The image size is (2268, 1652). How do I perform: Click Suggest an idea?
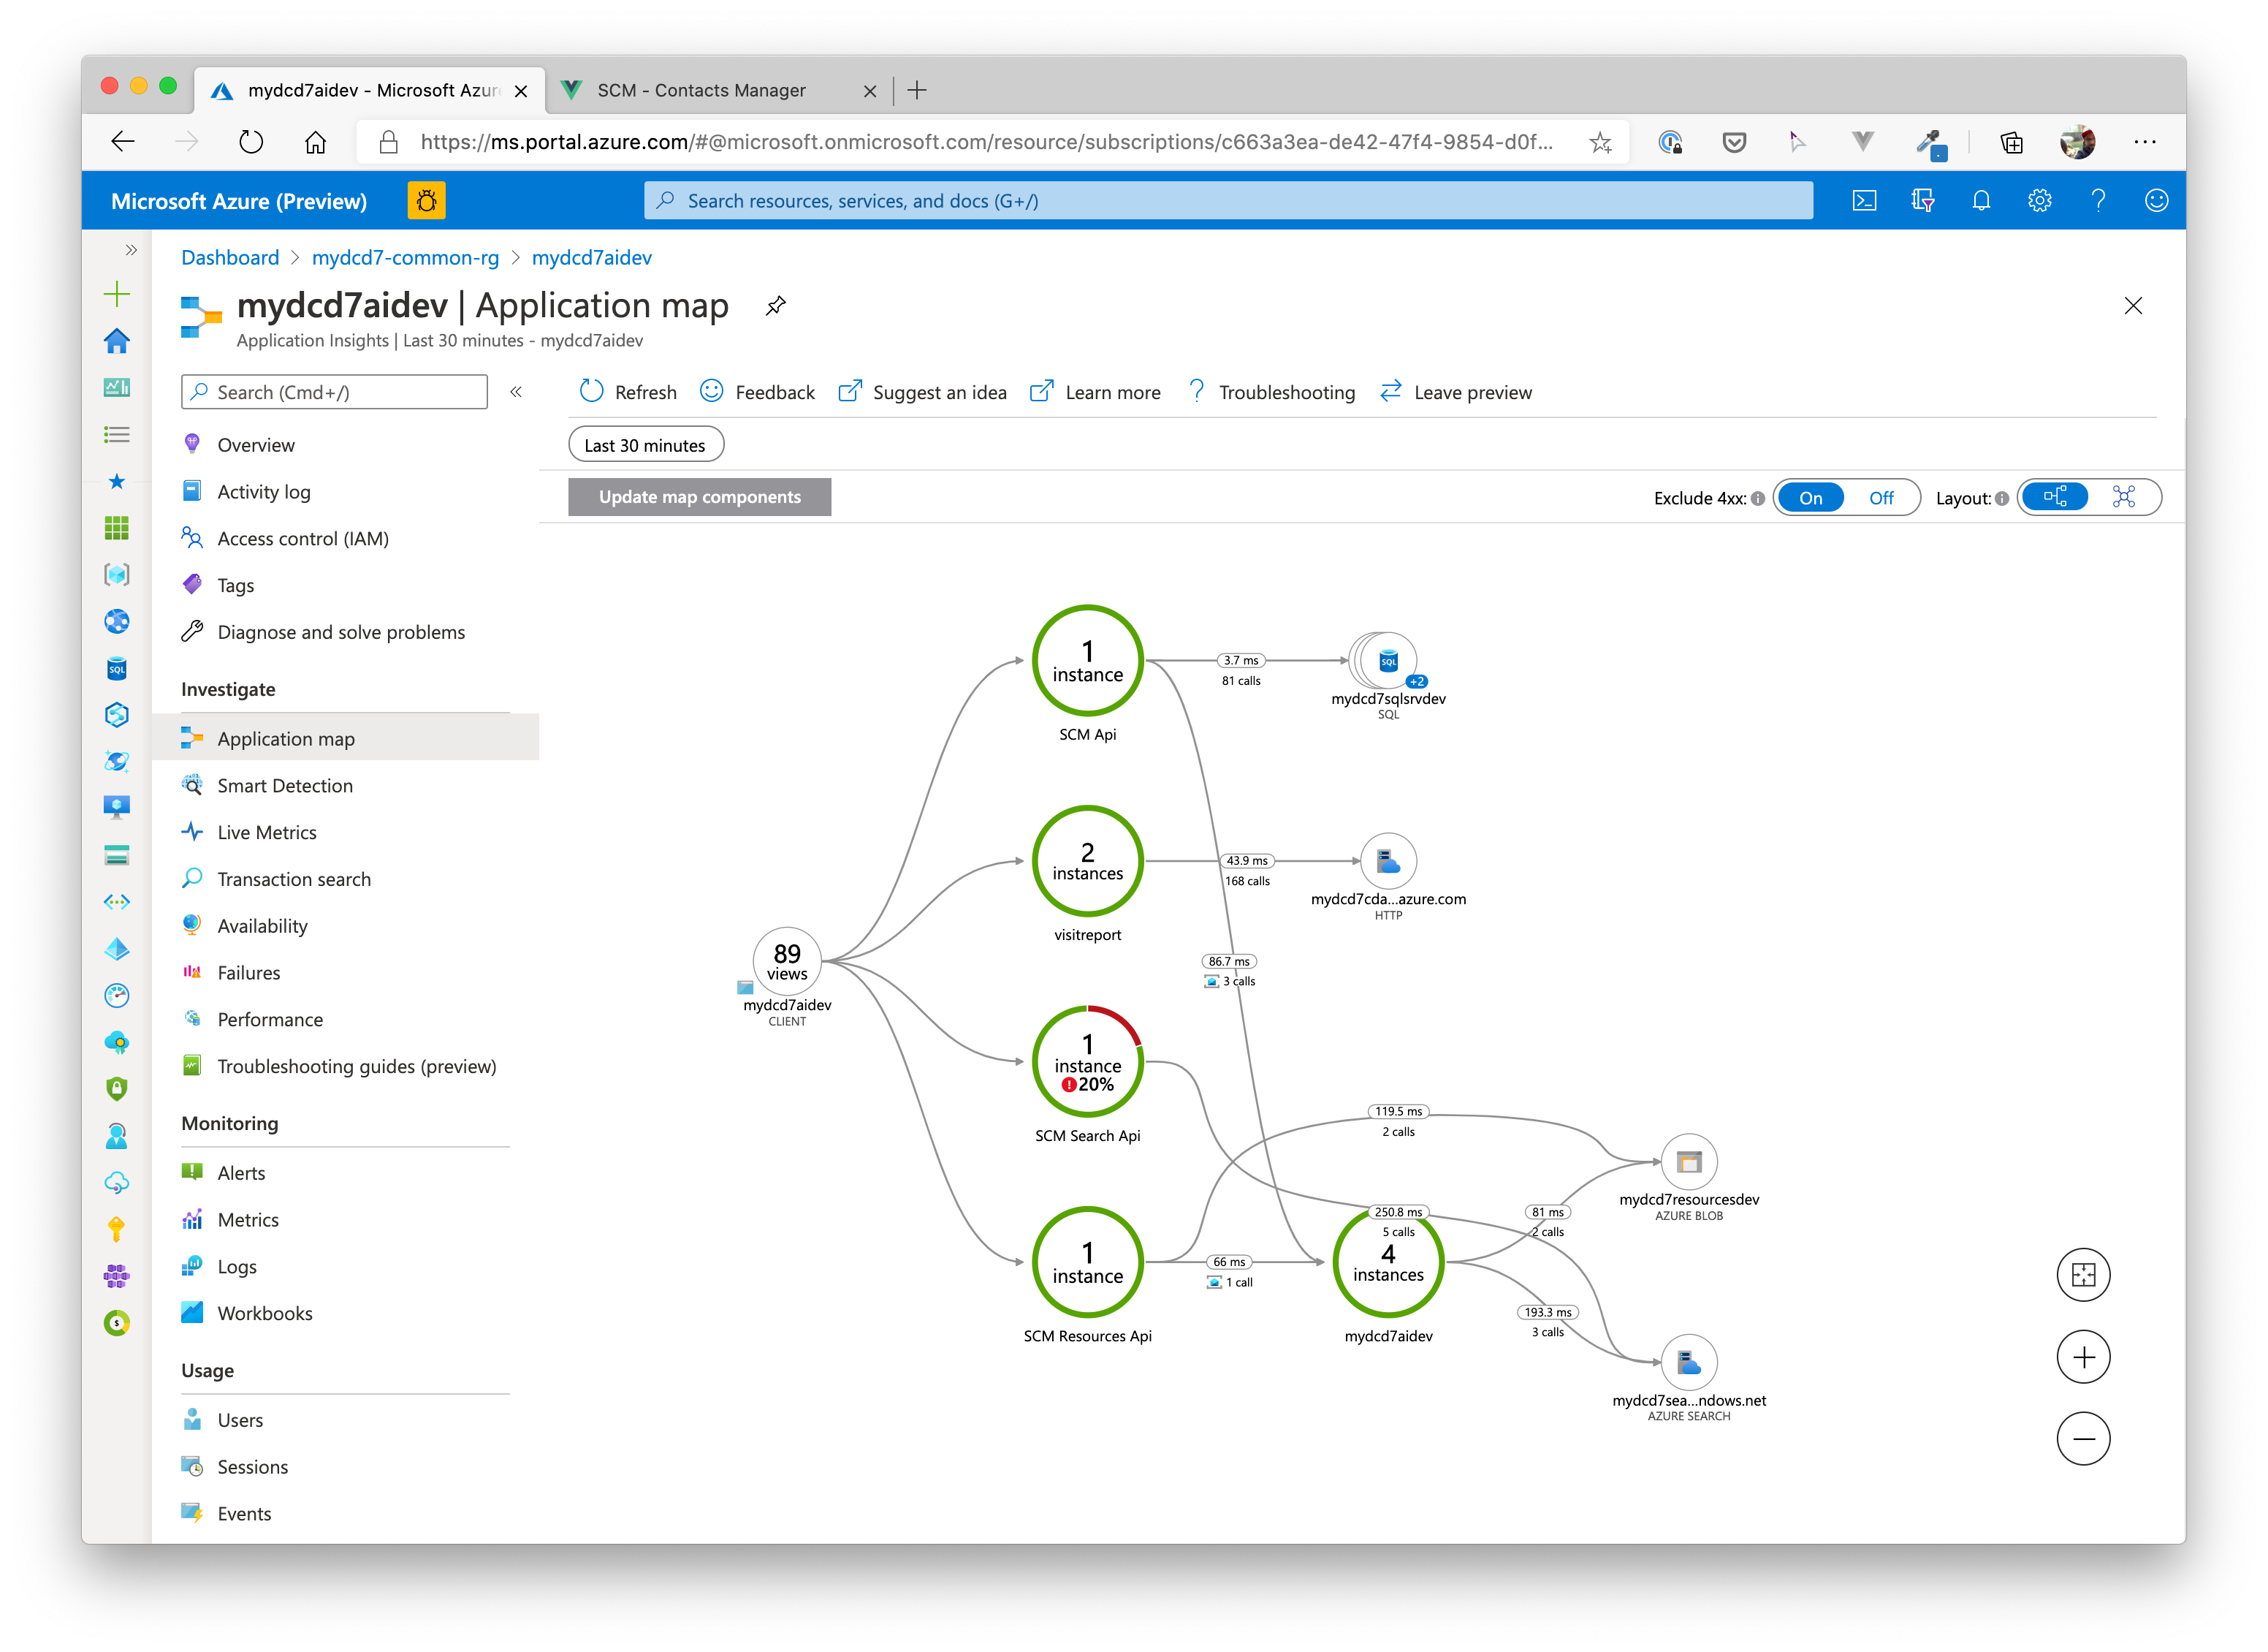point(922,393)
